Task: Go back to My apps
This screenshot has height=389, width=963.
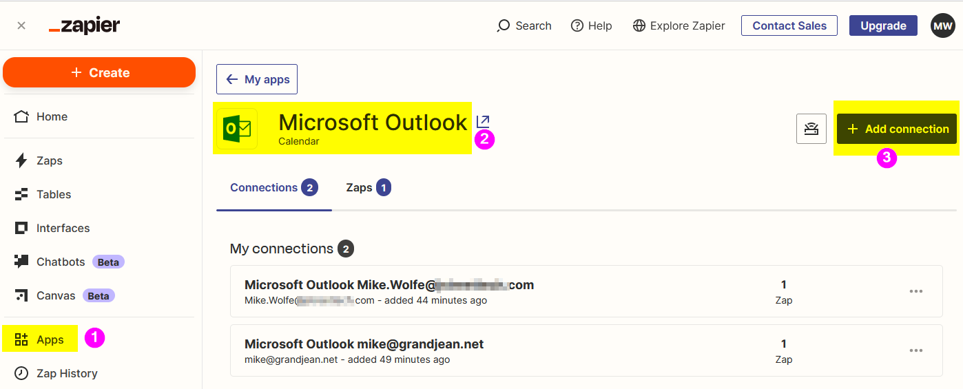Action: [x=257, y=79]
